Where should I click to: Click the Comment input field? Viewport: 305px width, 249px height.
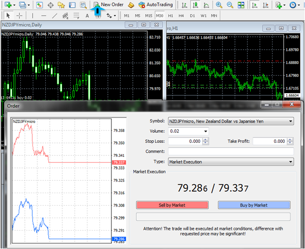(x=231, y=151)
